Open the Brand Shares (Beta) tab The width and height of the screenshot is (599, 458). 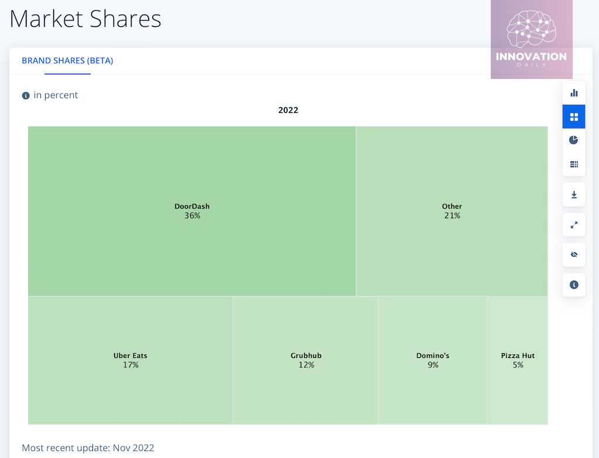click(68, 61)
